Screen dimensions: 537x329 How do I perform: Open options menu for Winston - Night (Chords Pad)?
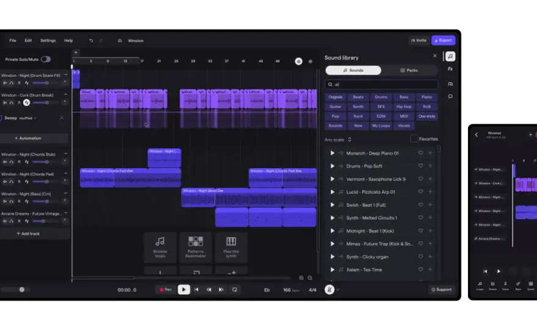click(x=65, y=174)
